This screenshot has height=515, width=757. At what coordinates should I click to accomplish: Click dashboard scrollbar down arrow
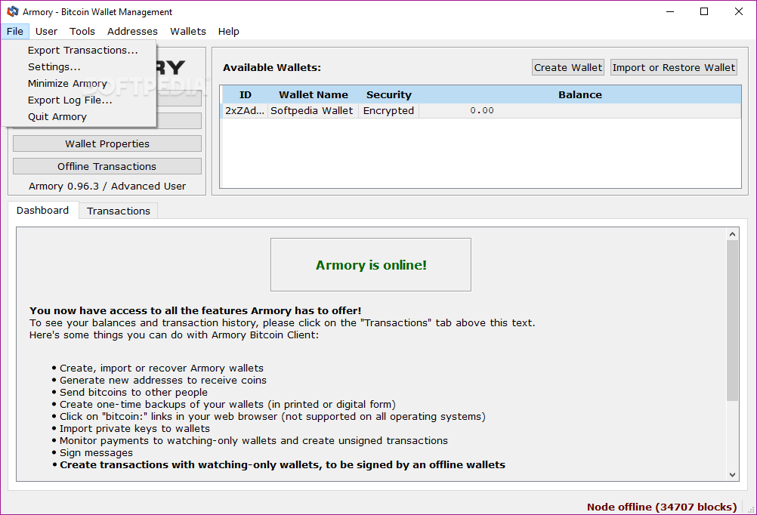(x=732, y=474)
